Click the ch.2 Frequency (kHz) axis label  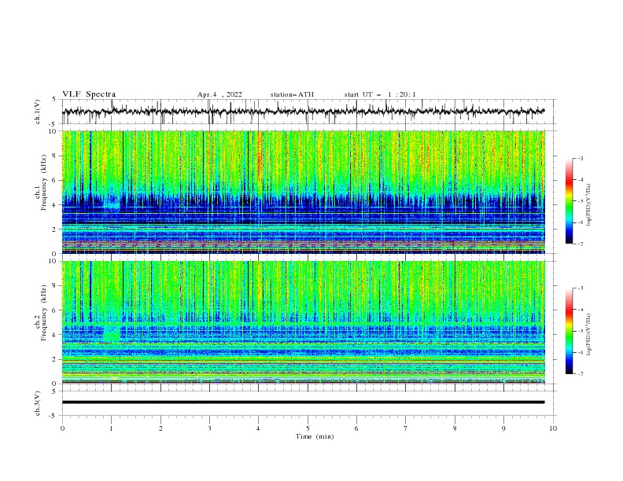[41, 312]
